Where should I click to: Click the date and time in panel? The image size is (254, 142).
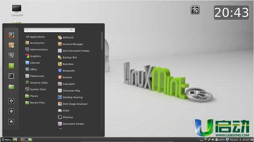[239, 140]
